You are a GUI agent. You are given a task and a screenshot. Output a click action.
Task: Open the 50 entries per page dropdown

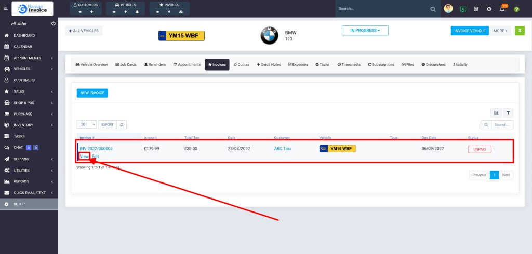pyautogui.click(x=87, y=124)
